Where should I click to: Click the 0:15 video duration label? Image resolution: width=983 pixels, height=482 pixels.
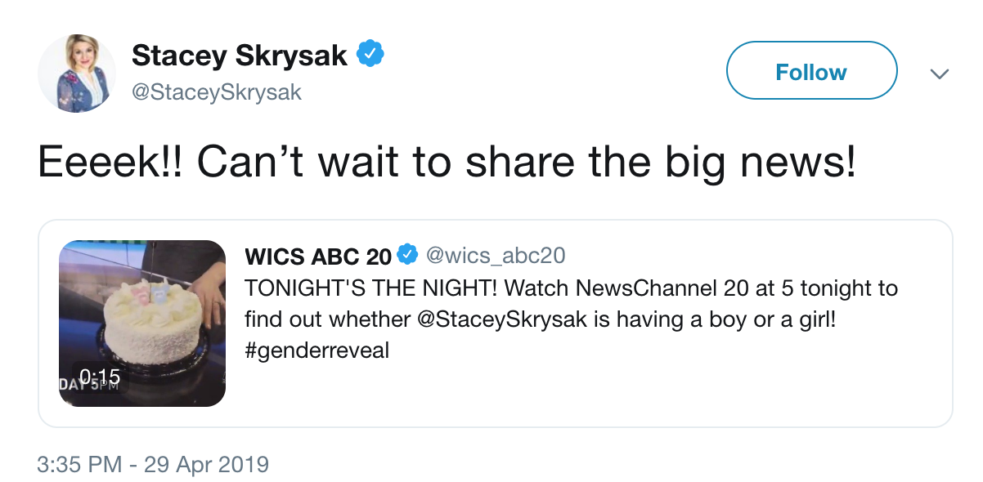(100, 377)
